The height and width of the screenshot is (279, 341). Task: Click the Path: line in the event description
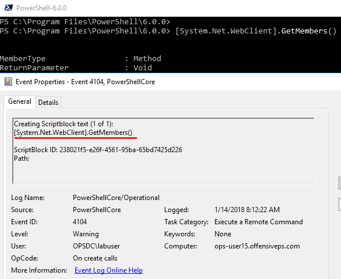(21, 159)
